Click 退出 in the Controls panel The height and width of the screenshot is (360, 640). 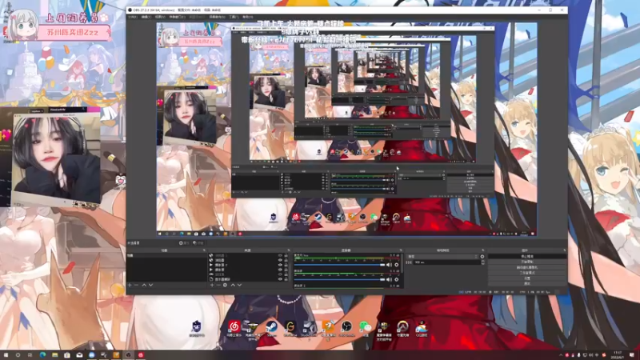(x=527, y=283)
